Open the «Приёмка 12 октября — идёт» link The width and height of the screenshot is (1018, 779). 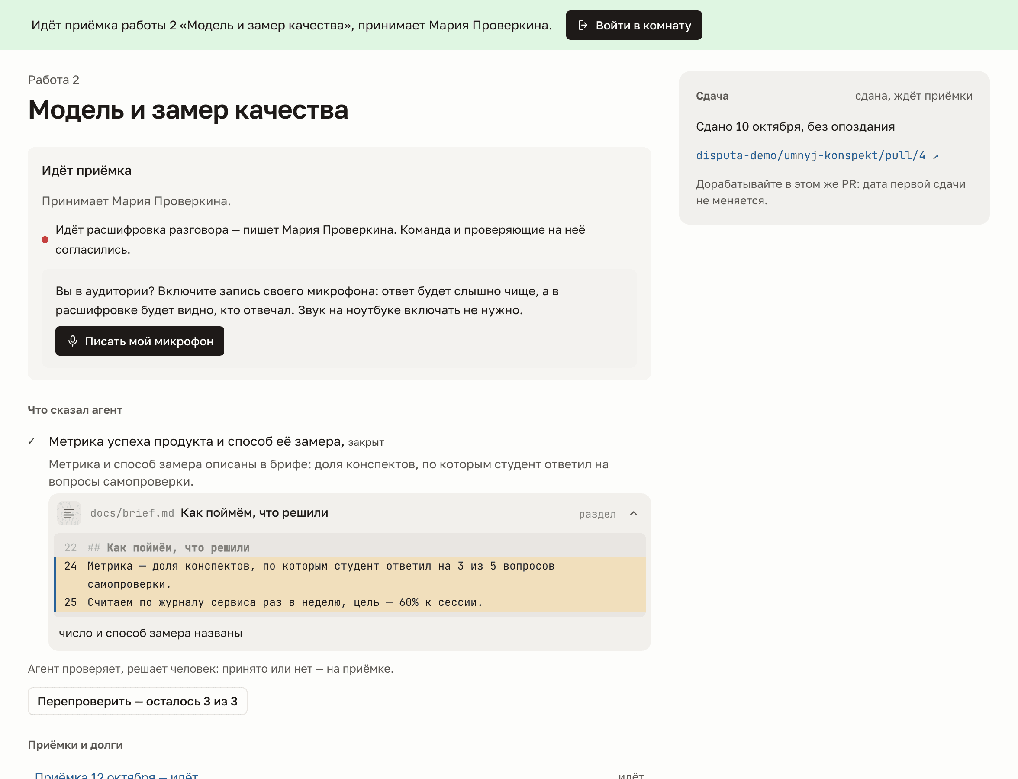click(116, 775)
